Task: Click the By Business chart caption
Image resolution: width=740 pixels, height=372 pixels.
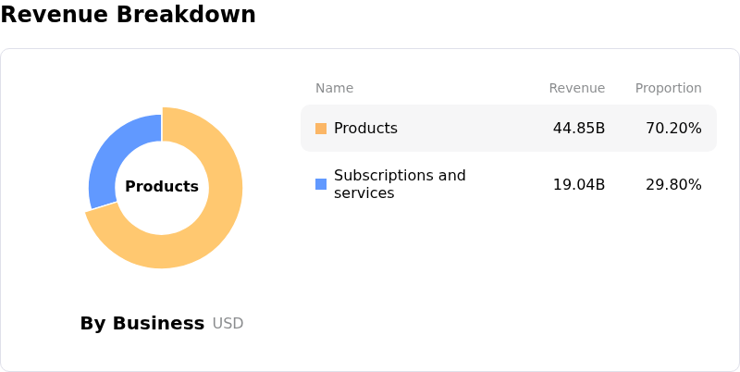Action: tap(142, 324)
